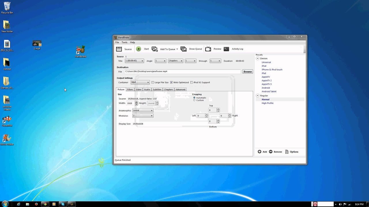369x207 pixels.
Task: Switch to the Video tab
Action: click(x=138, y=89)
